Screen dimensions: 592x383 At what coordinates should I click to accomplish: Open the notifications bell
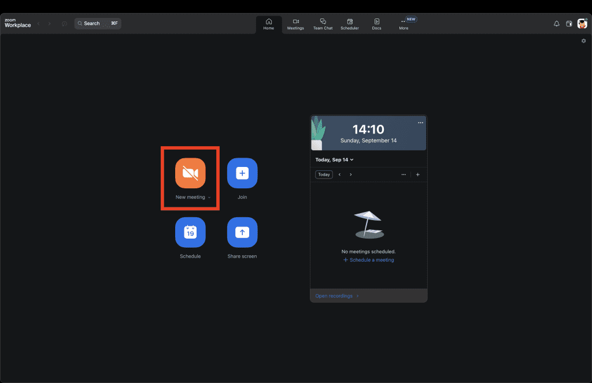556,23
